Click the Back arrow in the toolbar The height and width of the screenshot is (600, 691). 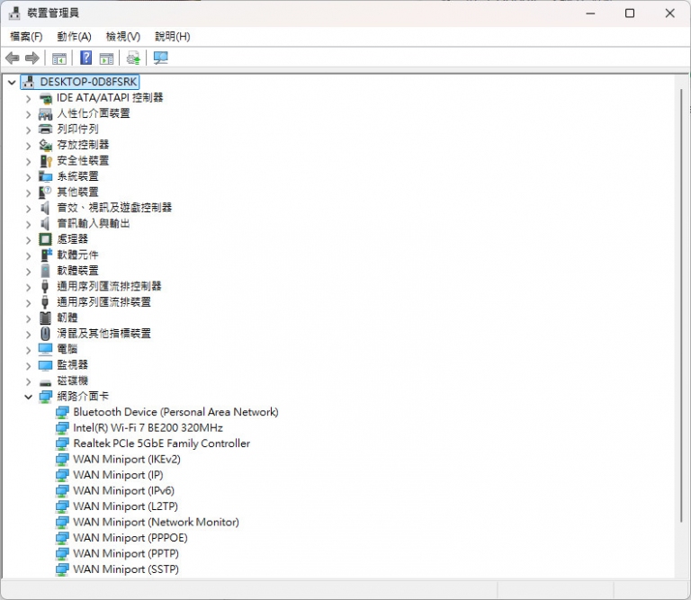12,58
